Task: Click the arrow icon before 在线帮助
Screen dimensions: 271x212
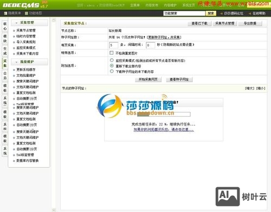Action: click(250, 14)
